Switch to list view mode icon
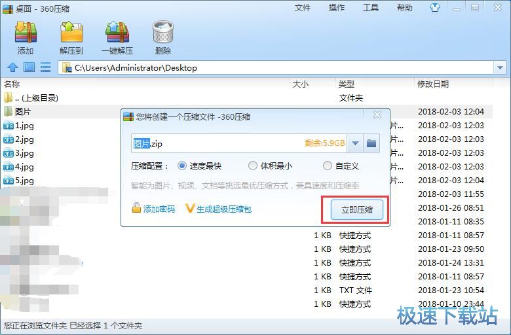511x335 pixels. tap(45, 67)
